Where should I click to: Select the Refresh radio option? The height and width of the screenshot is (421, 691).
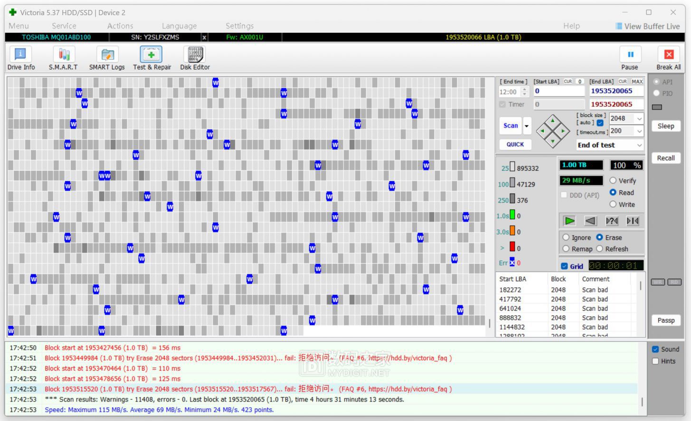(599, 249)
